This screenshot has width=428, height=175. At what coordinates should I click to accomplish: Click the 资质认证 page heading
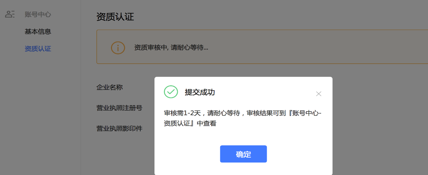point(115,17)
